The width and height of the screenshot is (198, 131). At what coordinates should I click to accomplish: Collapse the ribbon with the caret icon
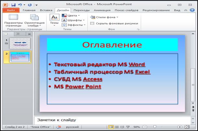pyautogui.click(x=186, y=10)
